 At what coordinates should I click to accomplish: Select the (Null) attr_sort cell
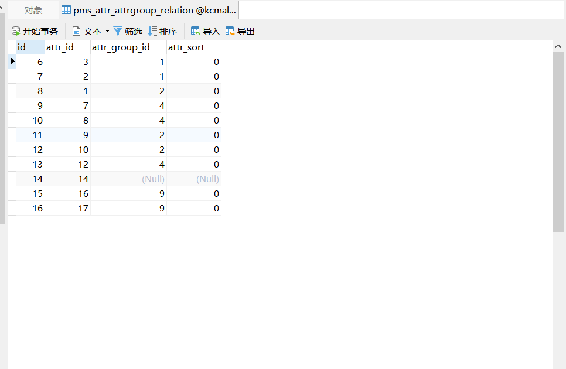click(x=194, y=179)
